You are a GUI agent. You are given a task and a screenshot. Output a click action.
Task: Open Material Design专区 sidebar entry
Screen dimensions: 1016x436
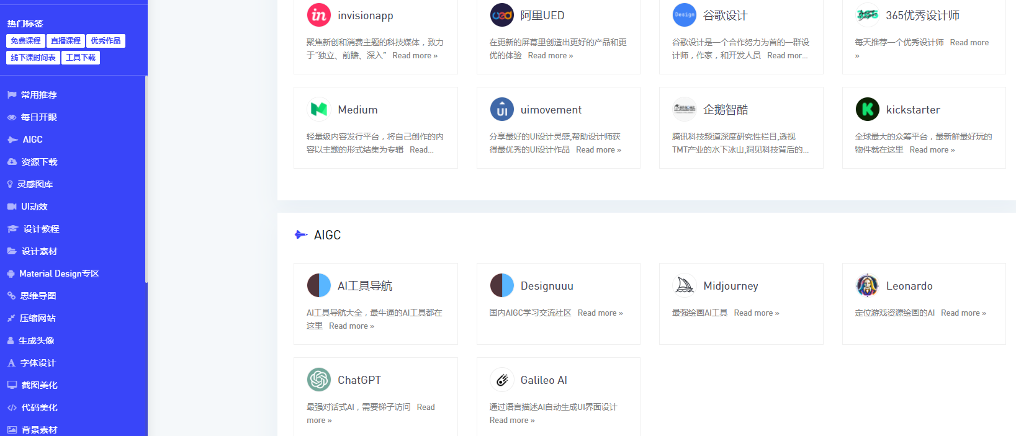[59, 274]
